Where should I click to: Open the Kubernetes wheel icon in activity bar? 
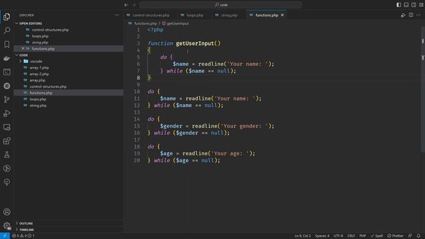coord(7,86)
